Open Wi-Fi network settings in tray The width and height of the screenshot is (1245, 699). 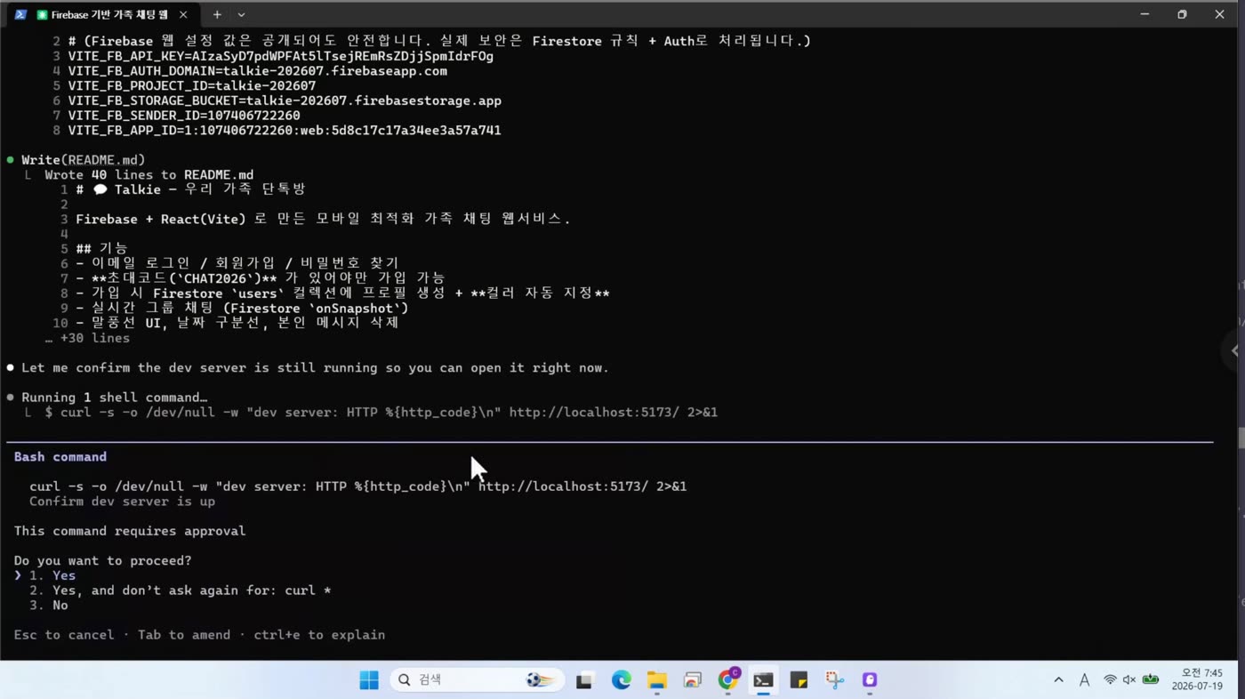(1110, 680)
